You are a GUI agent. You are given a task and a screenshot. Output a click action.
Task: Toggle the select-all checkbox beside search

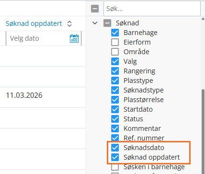(95, 9)
